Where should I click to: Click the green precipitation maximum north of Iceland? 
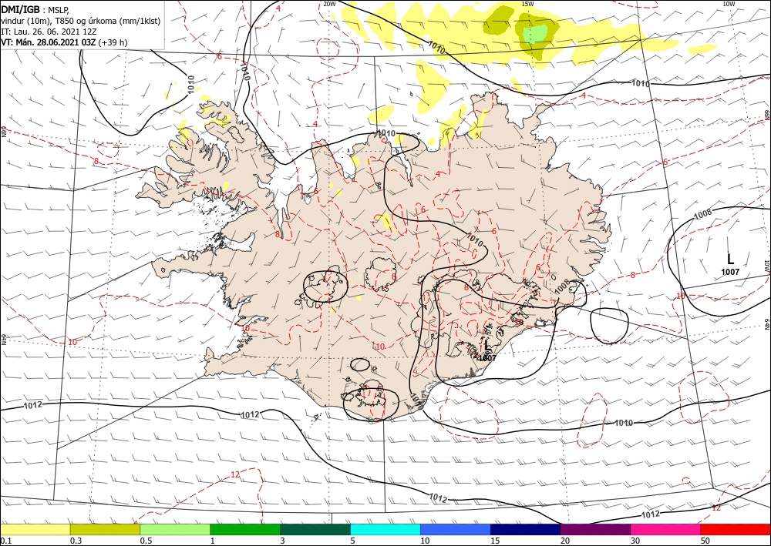tap(535, 33)
